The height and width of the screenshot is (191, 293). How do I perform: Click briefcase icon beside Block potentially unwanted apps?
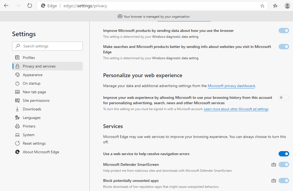(x=273, y=181)
